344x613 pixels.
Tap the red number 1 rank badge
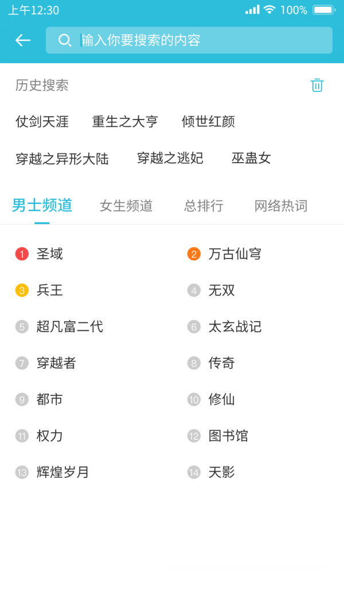pos(22,254)
